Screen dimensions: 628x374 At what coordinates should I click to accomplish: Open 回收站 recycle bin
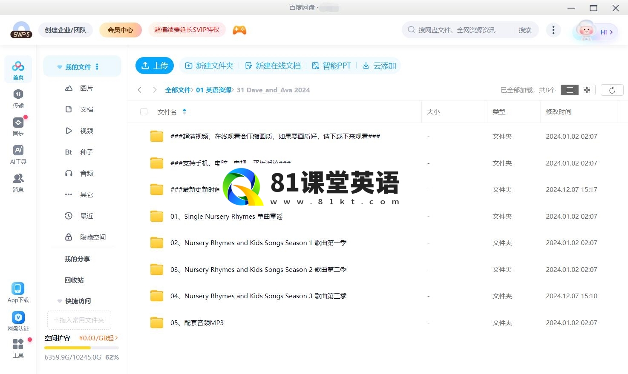[x=74, y=280]
